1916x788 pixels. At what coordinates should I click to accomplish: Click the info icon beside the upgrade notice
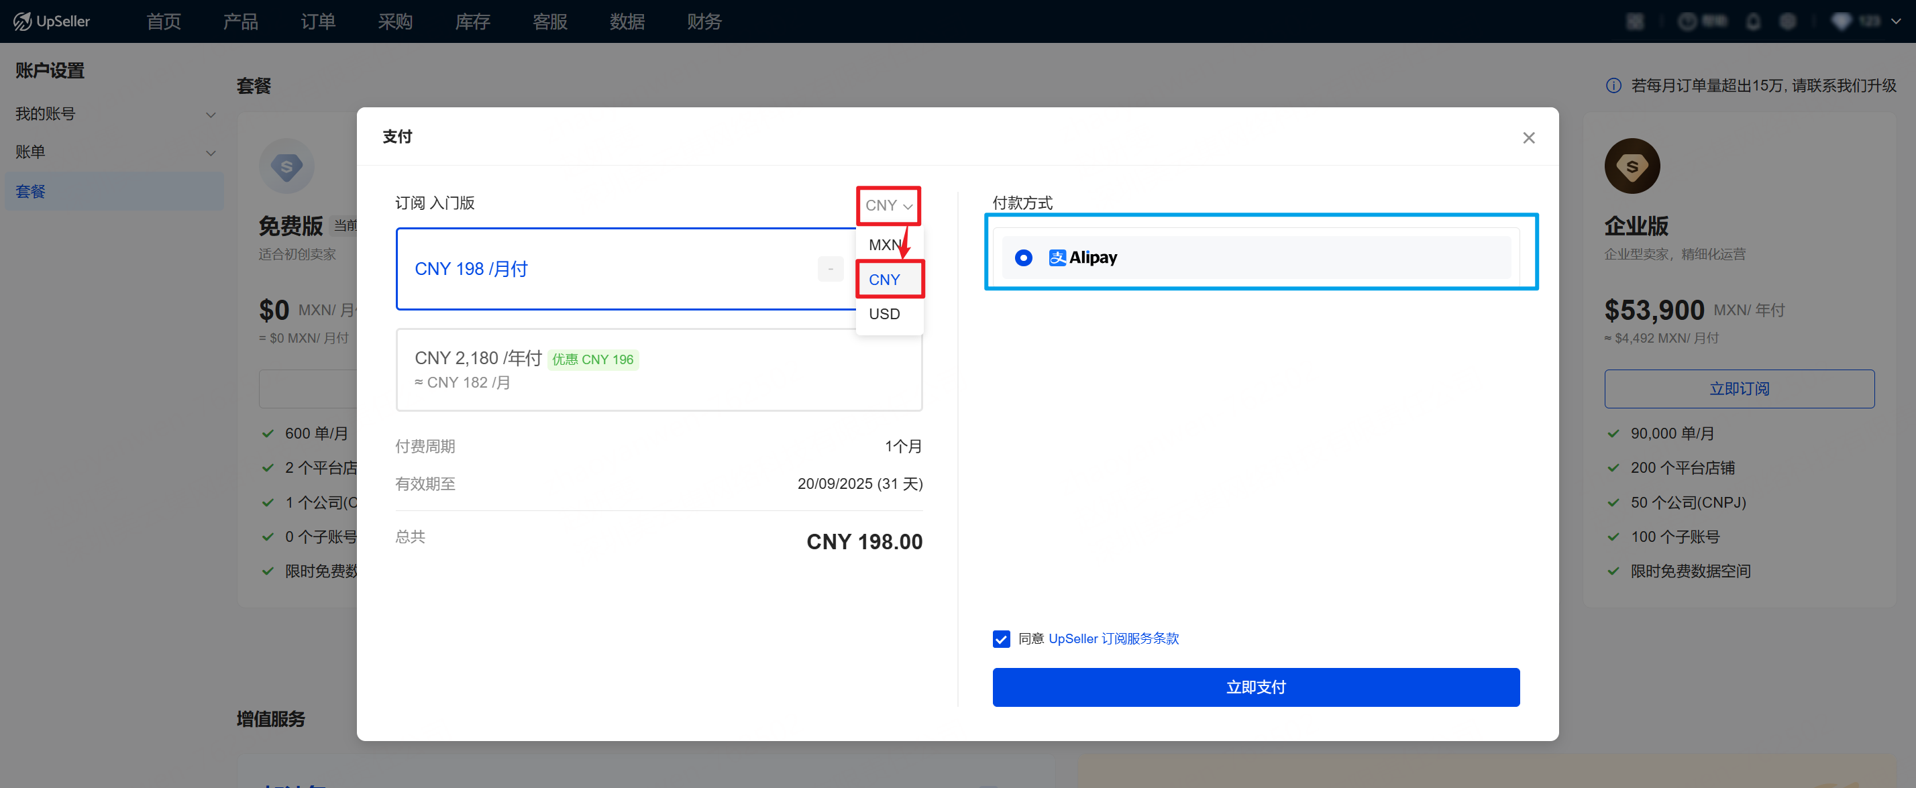point(1613,85)
